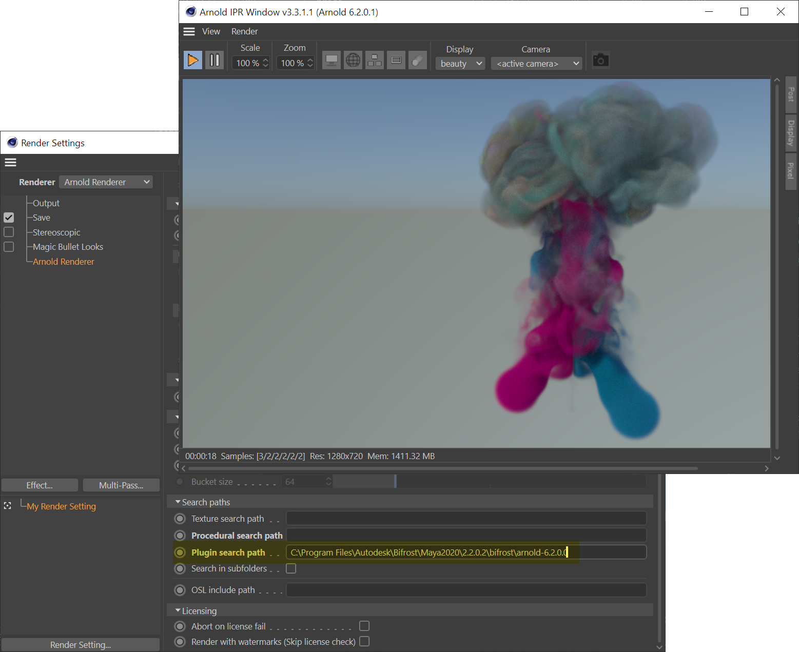Click the orange play IPR render button
Screen dimensions: 799x652
coord(193,61)
